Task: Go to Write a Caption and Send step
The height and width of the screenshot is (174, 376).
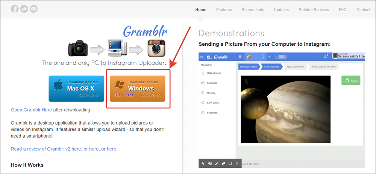Action: click(324, 67)
